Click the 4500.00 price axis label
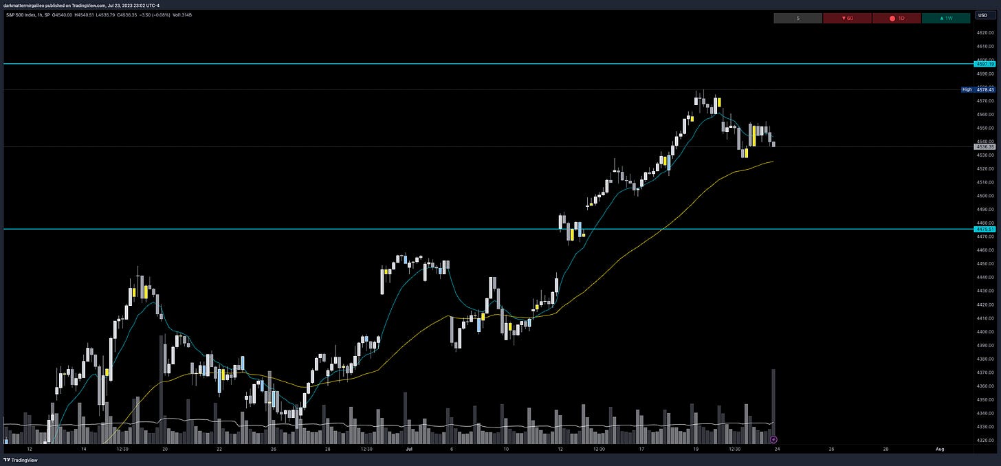The height and width of the screenshot is (466, 1001). coord(985,196)
